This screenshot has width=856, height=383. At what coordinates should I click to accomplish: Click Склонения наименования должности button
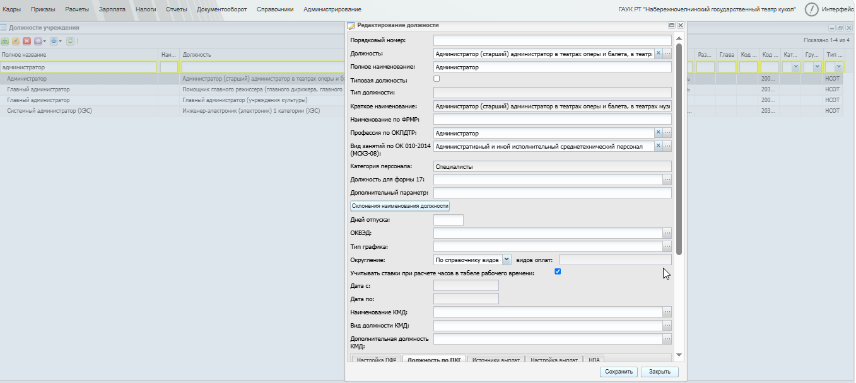coord(400,206)
